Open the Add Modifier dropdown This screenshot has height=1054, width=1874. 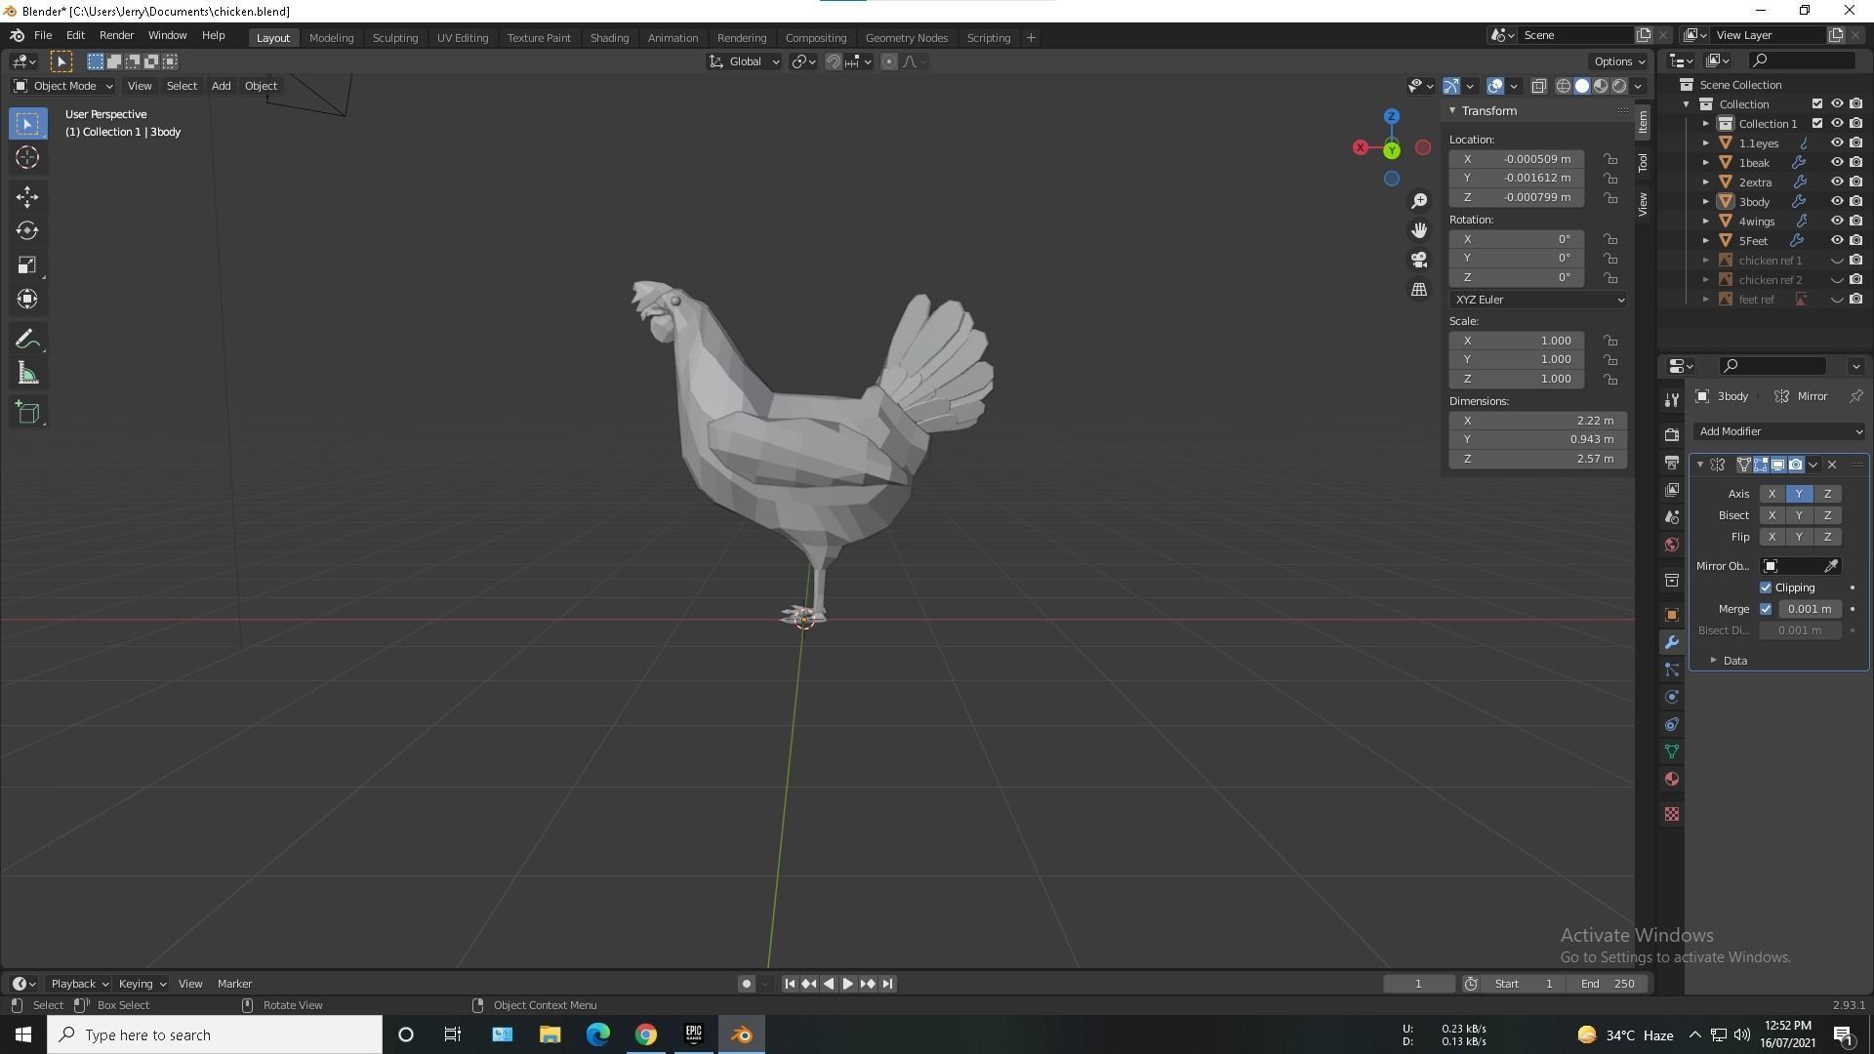point(1778,430)
